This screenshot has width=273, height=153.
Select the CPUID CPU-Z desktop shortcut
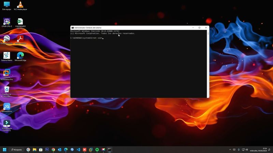(x=7, y=23)
